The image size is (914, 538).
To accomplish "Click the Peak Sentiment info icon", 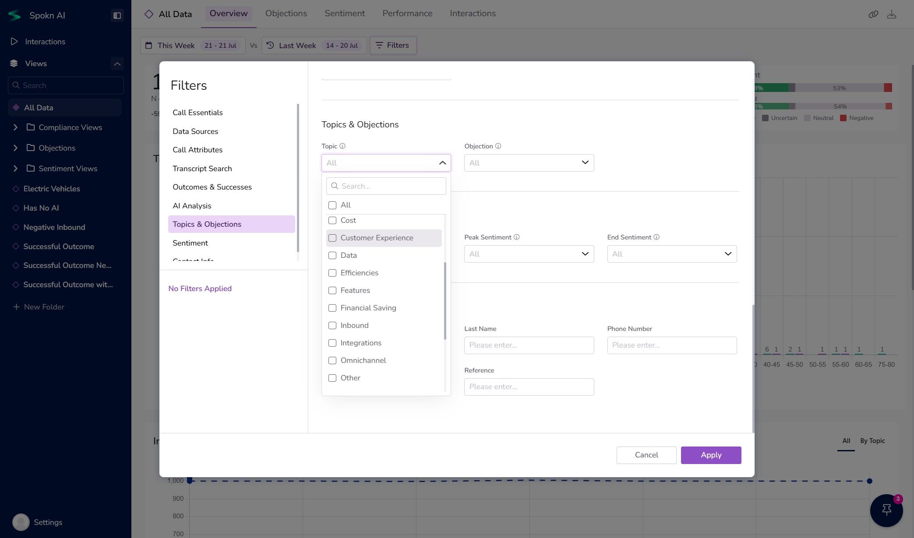I will click(x=516, y=237).
